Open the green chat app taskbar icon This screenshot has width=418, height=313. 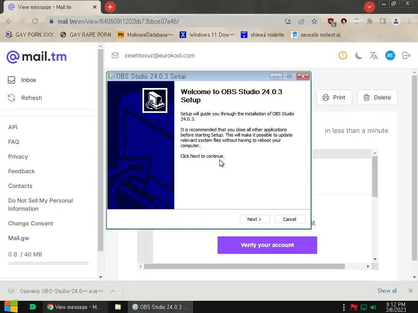pyautogui.click(x=33, y=307)
